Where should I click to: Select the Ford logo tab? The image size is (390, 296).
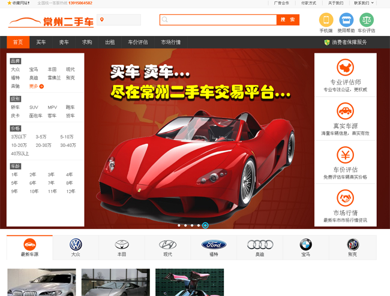click(x=214, y=247)
